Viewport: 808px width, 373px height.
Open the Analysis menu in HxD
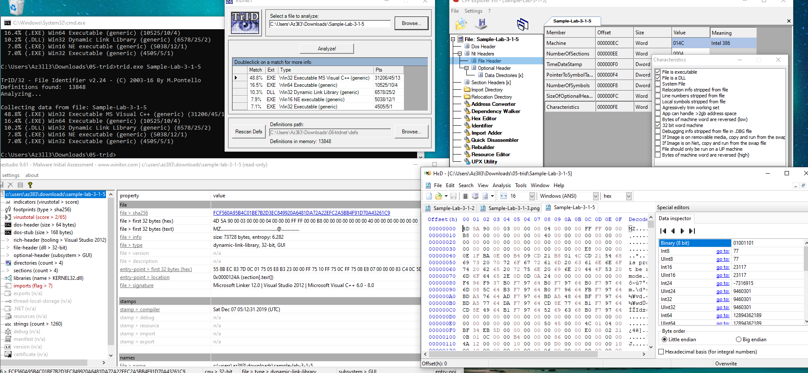click(x=502, y=185)
